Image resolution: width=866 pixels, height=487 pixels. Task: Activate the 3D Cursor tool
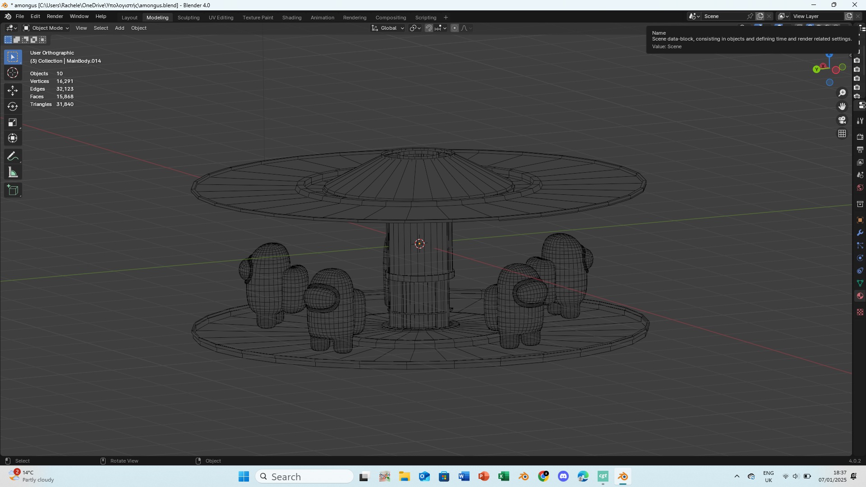13,73
